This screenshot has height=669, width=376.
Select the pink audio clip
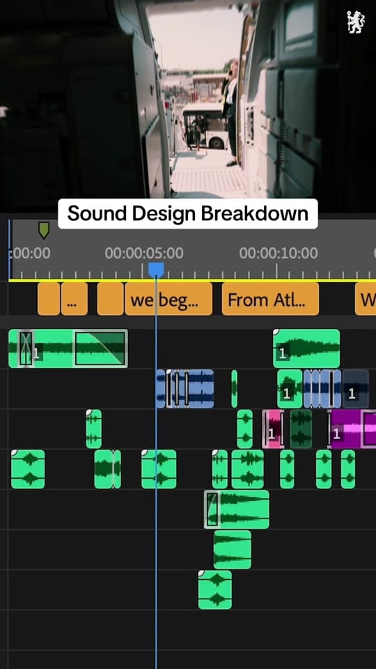pos(273,429)
